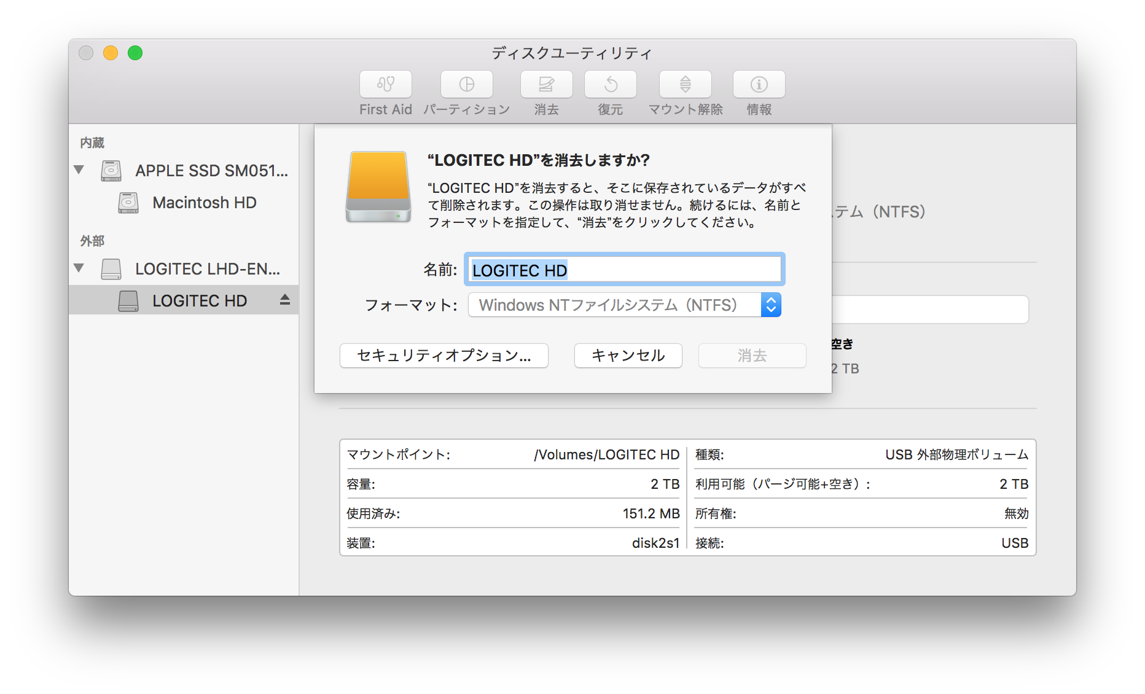Click the 利用可能 2 TB available value

coord(1014,484)
